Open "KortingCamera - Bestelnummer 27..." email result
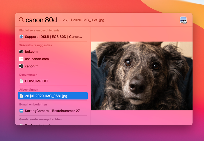 (53, 111)
